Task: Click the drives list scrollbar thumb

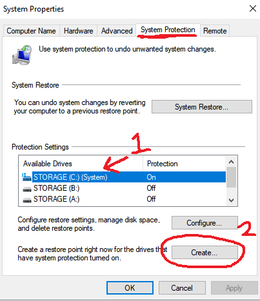Action: [x=232, y=177]
